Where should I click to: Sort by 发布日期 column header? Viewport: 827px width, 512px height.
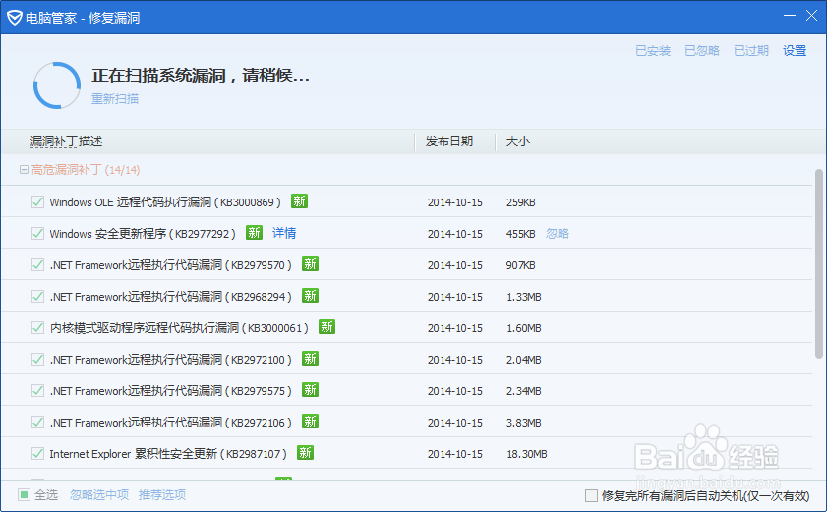(449, 142)
